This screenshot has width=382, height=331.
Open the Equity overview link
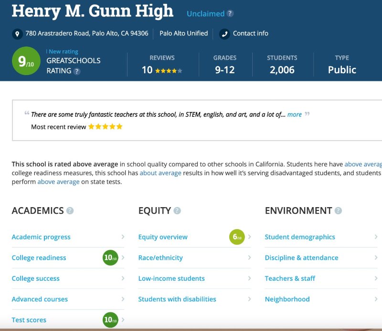pos(163,237)
